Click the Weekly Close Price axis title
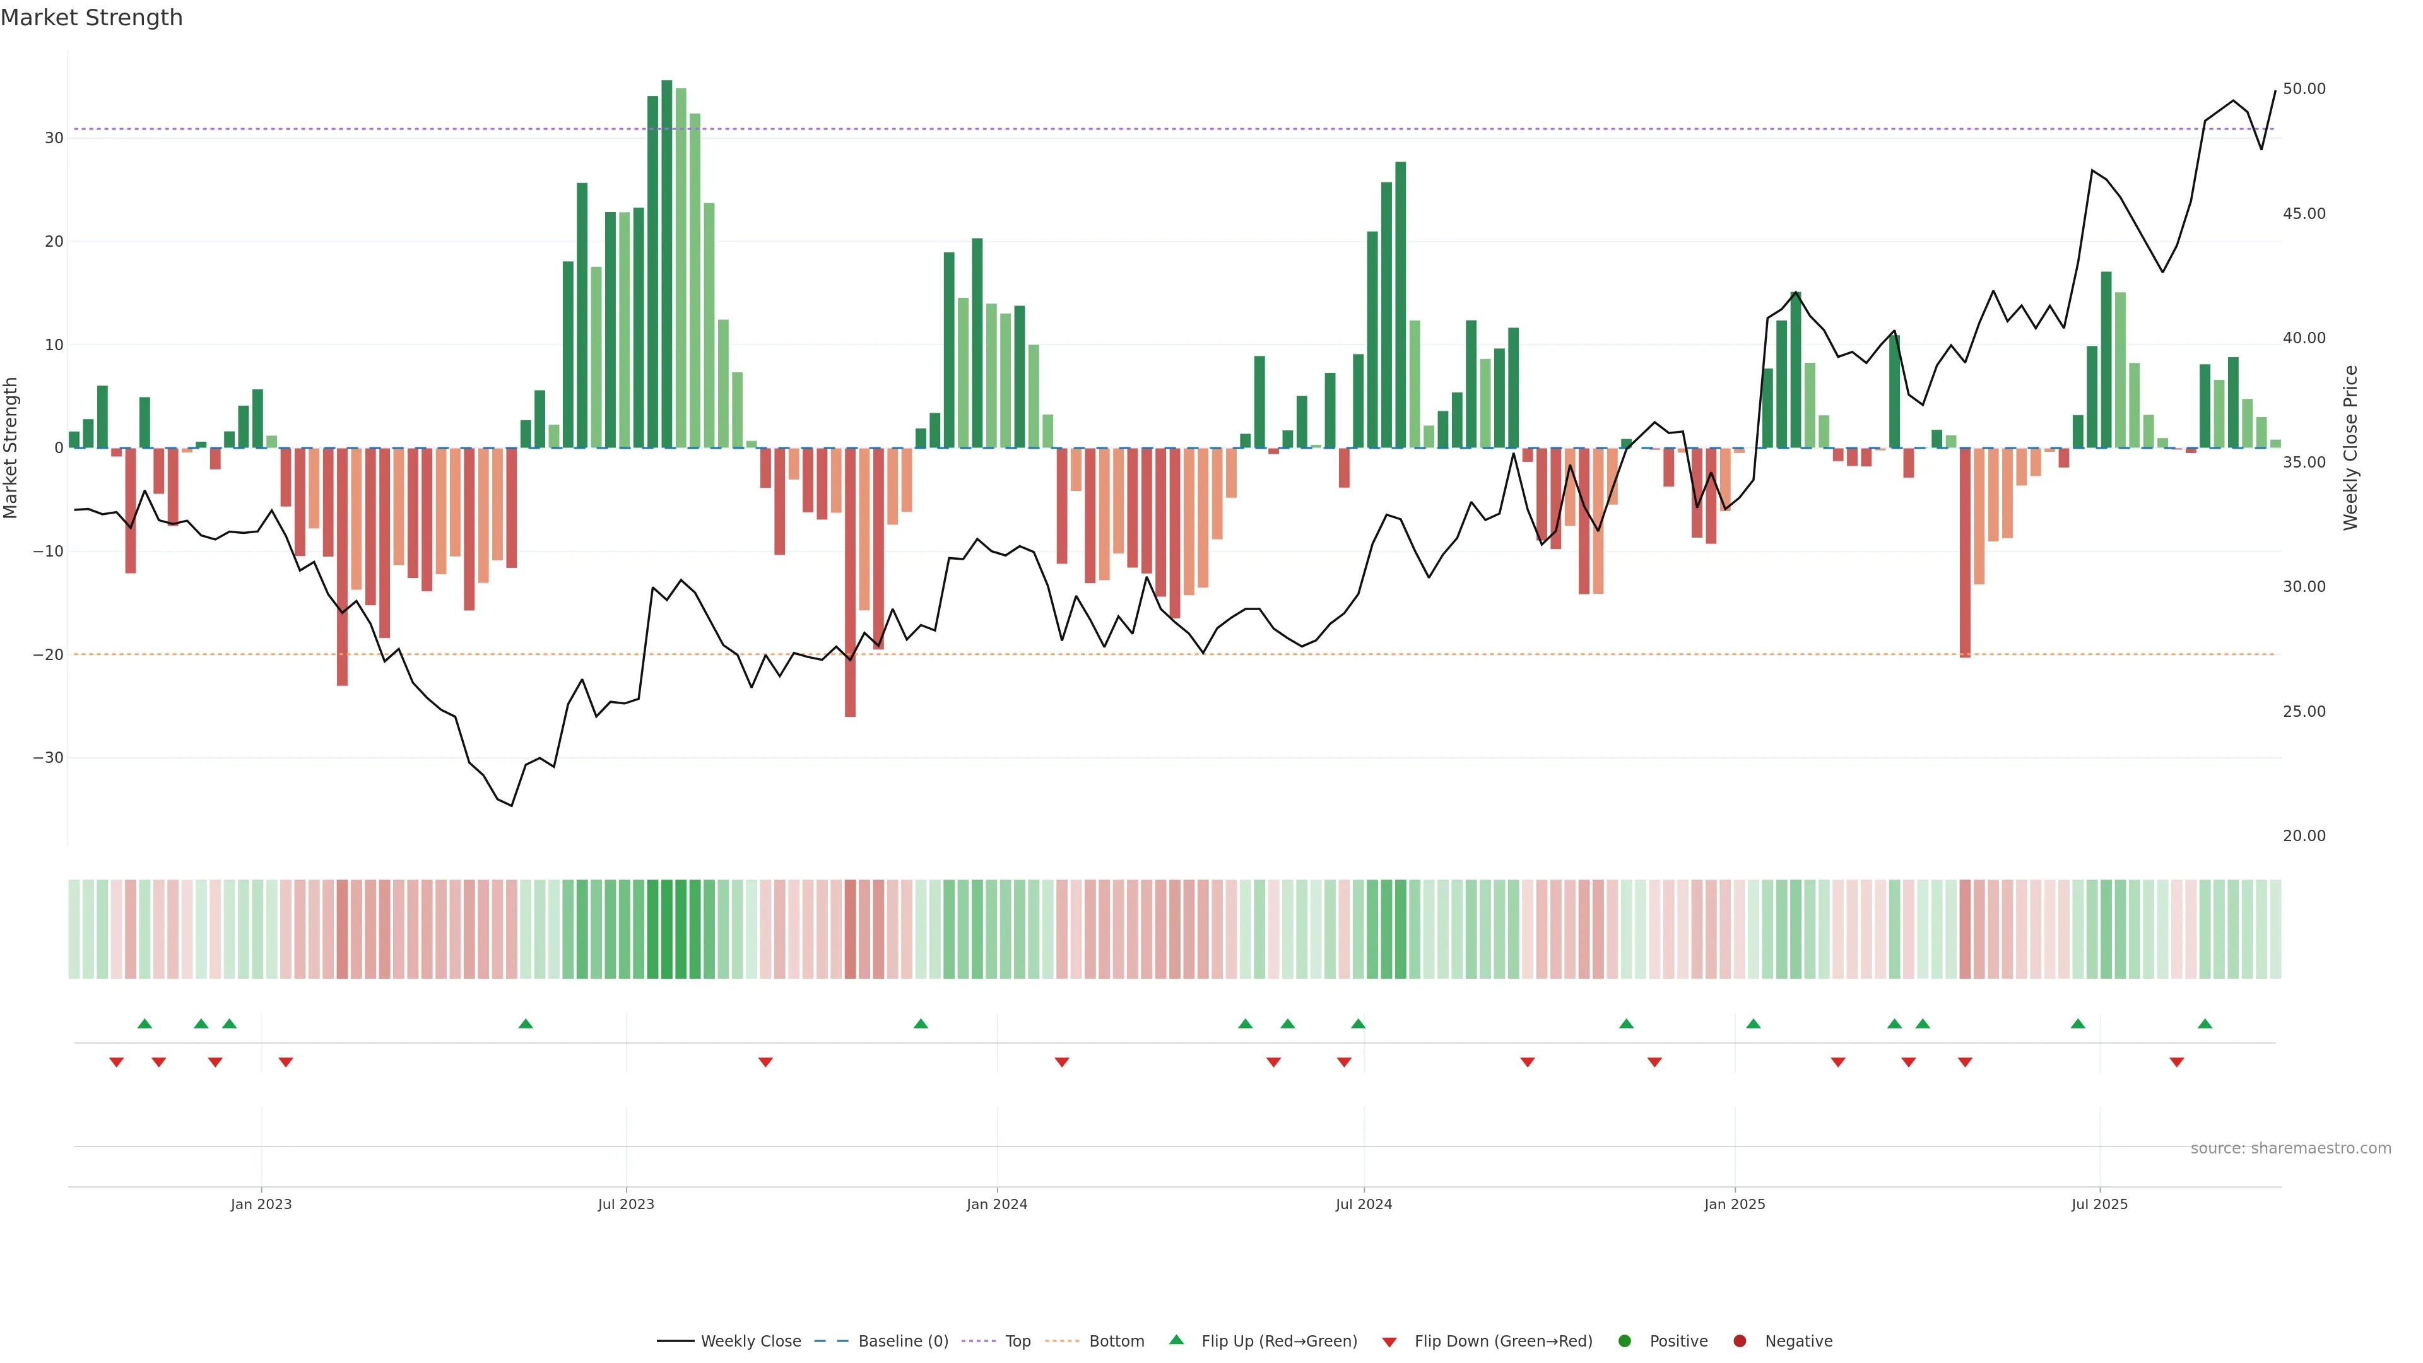The width and height of the screenshot is (2423, 1363). (2350, 448)
